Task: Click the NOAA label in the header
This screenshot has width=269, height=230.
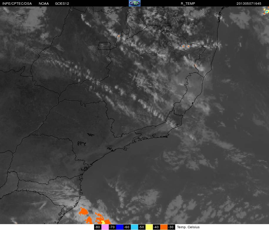Action: click(44, 4)
